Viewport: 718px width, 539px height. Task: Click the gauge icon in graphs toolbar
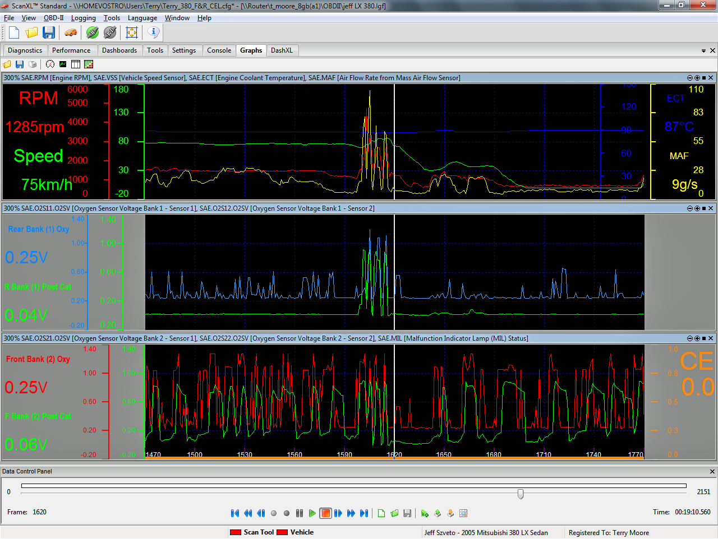click(50, 64)
